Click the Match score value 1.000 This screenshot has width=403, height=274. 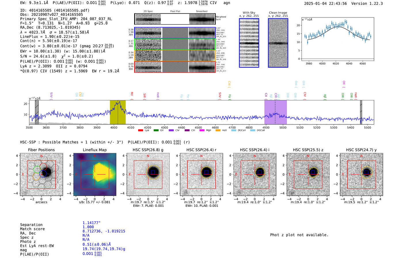(x=88, y=227)
